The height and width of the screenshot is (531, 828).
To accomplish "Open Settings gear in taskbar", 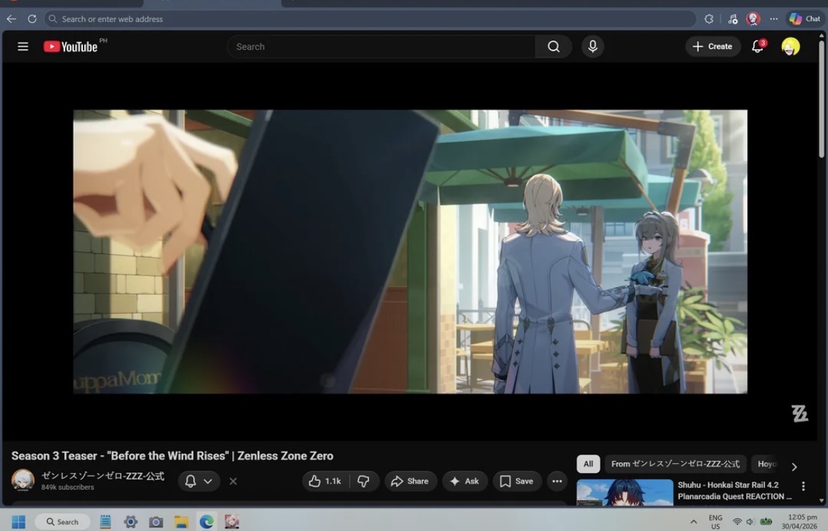I will pyautogui.click(x=130, y=522).
